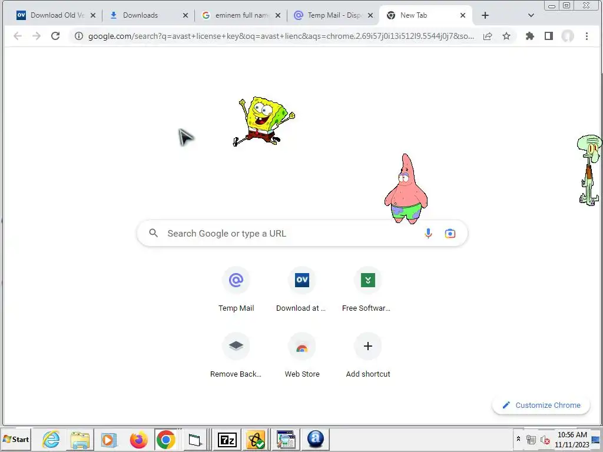Open the Chrome profile avatar
This screenshot has height=452, width=603.
tap(568, 36)
